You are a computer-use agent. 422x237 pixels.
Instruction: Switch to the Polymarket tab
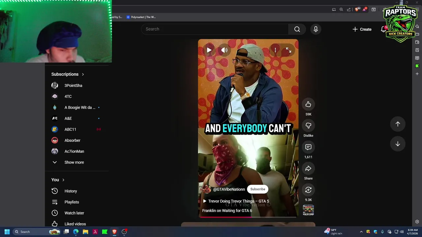(141, 17)
